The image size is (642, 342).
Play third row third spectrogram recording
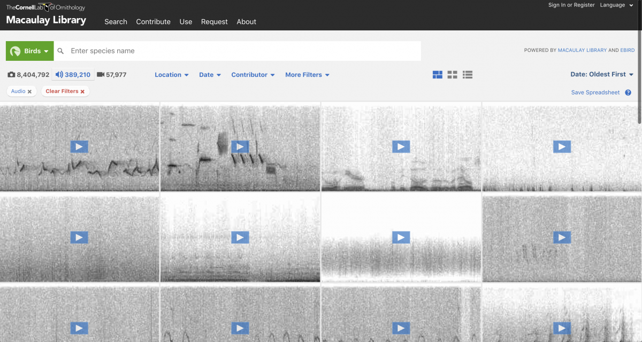click(x=401, y=328)
